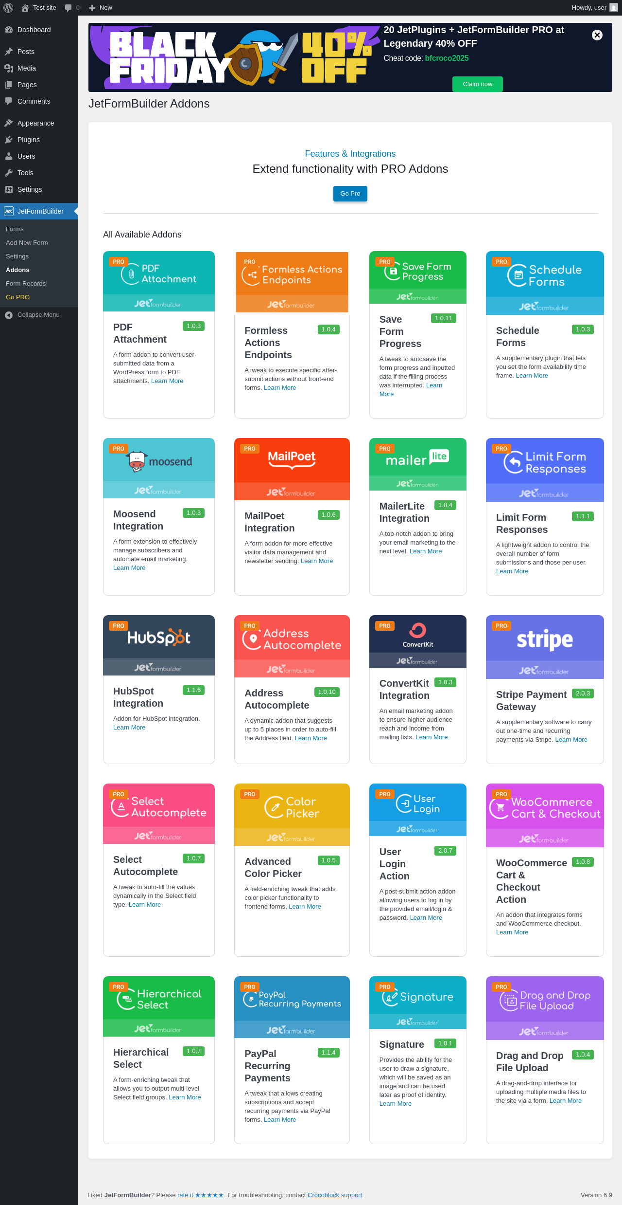Click the WooCommerce cart icon

click(x=500, y=808)
